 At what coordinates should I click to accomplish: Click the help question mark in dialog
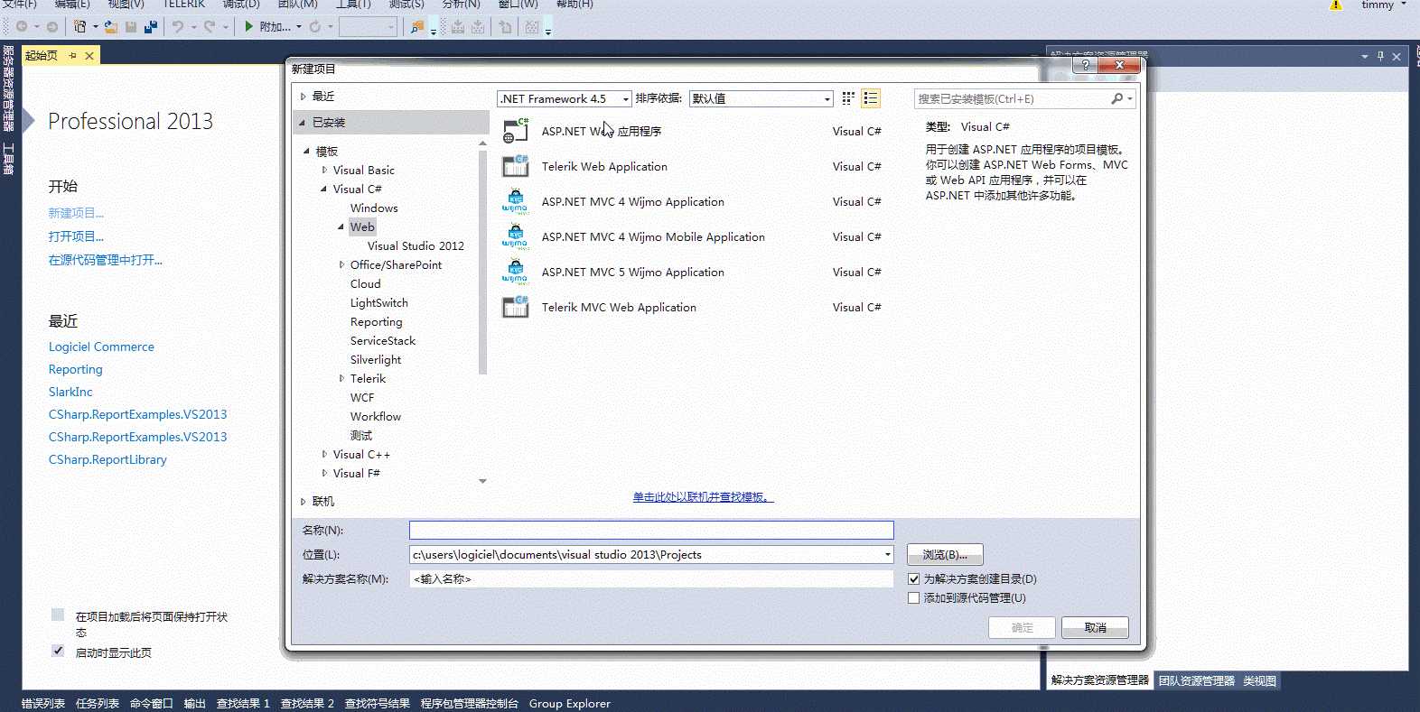(x=1086, y=65)
